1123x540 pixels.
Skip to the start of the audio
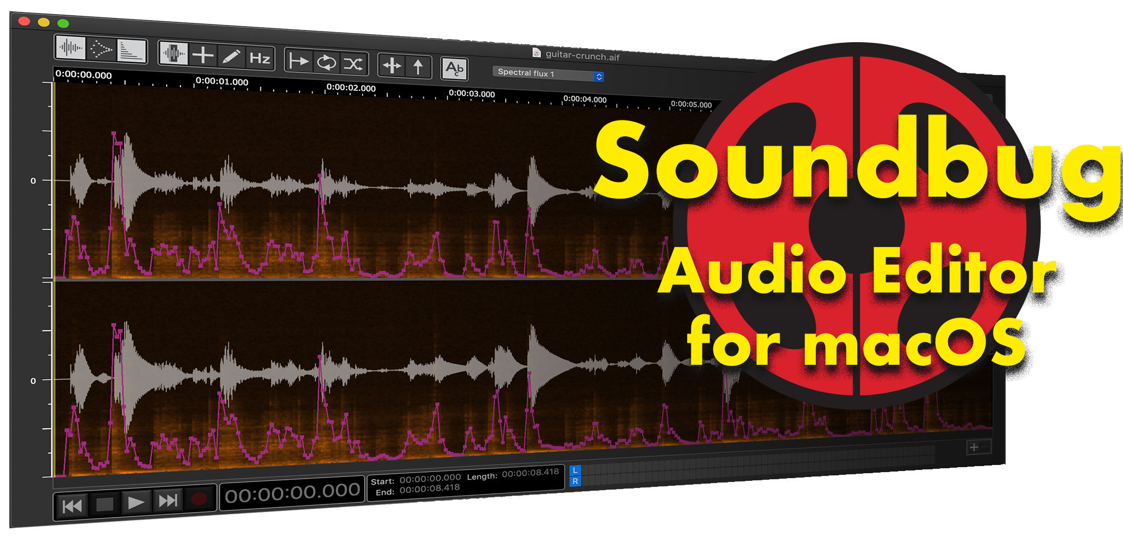click(72, 506)
